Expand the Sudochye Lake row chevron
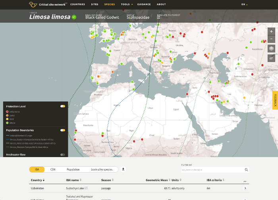 245,188
